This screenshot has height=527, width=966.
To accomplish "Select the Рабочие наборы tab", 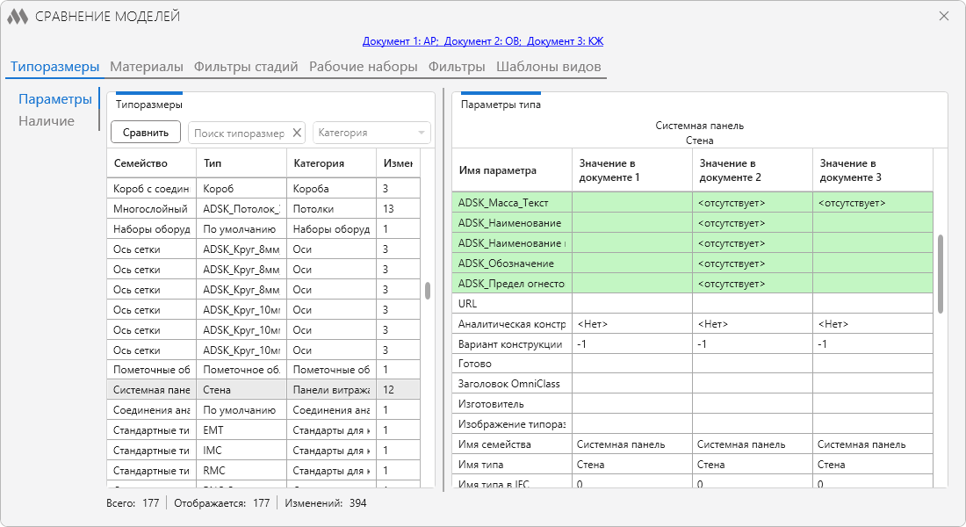I will coord(363,67).
